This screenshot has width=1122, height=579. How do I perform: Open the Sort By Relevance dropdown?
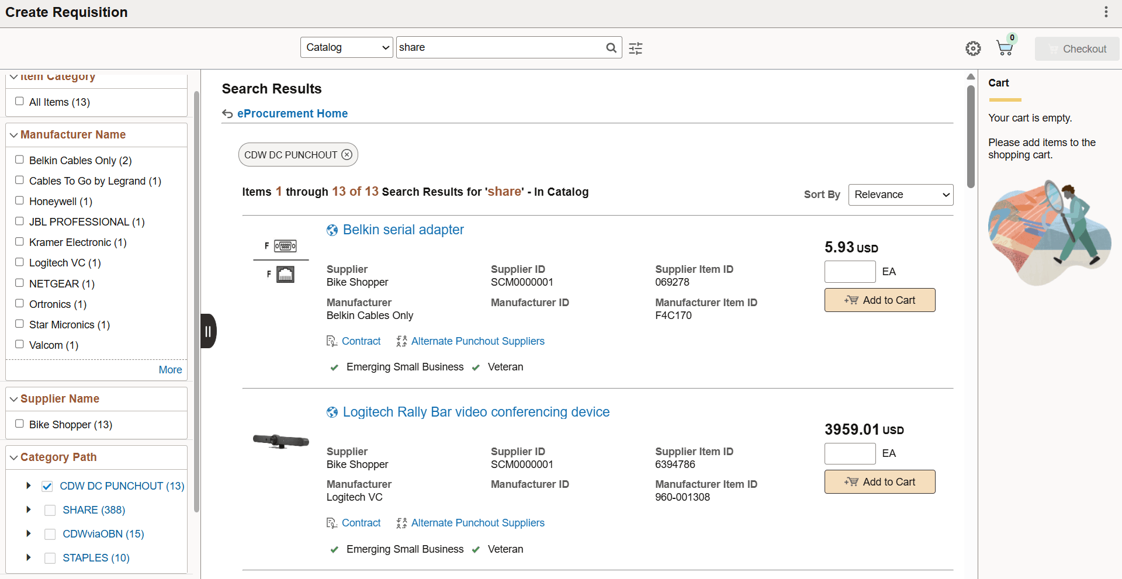coord(901,195)
